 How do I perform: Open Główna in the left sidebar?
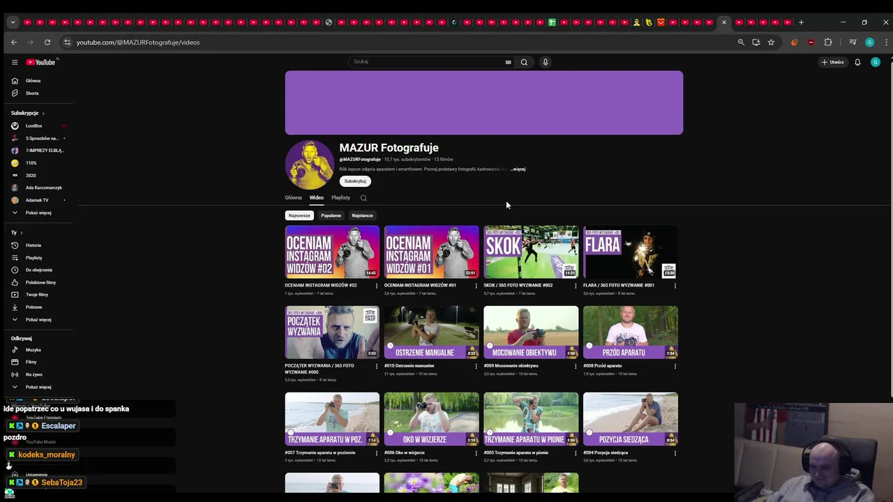(33, 81)
